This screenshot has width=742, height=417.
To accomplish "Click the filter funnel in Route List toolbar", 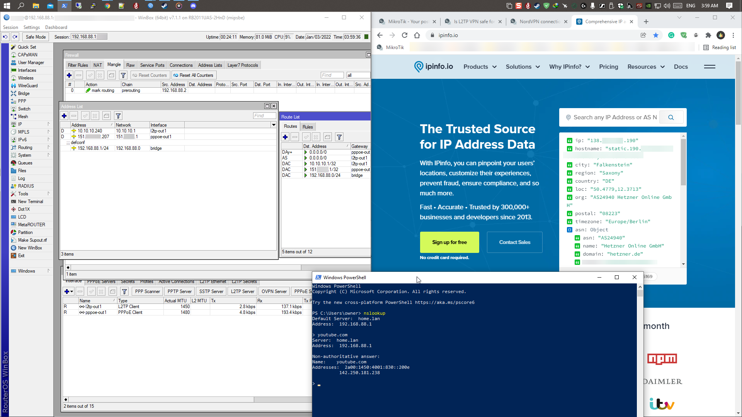I will 339,137.
